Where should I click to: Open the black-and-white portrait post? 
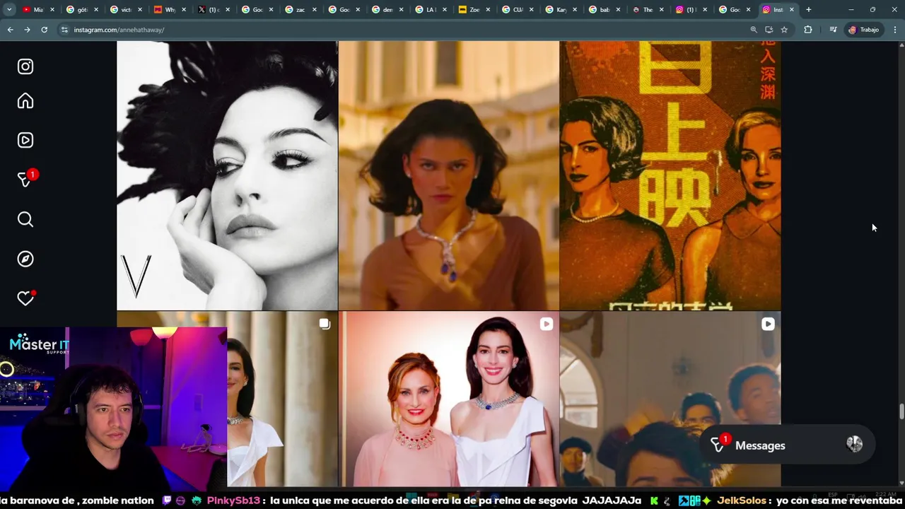[x=227, y=175]
